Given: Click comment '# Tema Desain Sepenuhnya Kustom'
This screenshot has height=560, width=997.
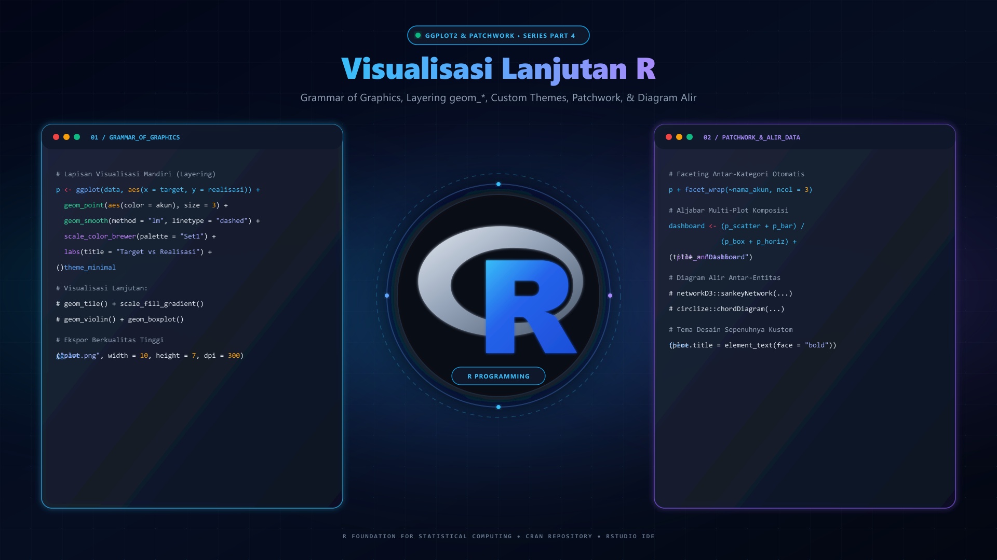Looking at the screenshot, I should point(731,330).
